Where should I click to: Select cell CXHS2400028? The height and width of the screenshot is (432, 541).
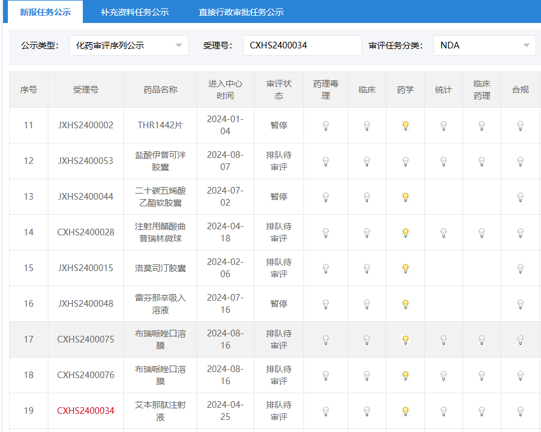[86, 232]
